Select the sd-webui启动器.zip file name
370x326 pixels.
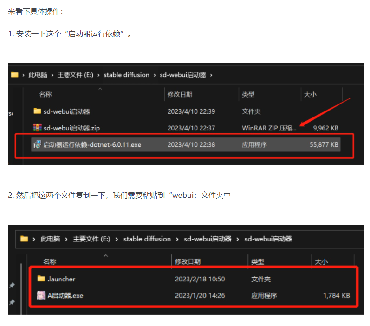tap(71, 128)
